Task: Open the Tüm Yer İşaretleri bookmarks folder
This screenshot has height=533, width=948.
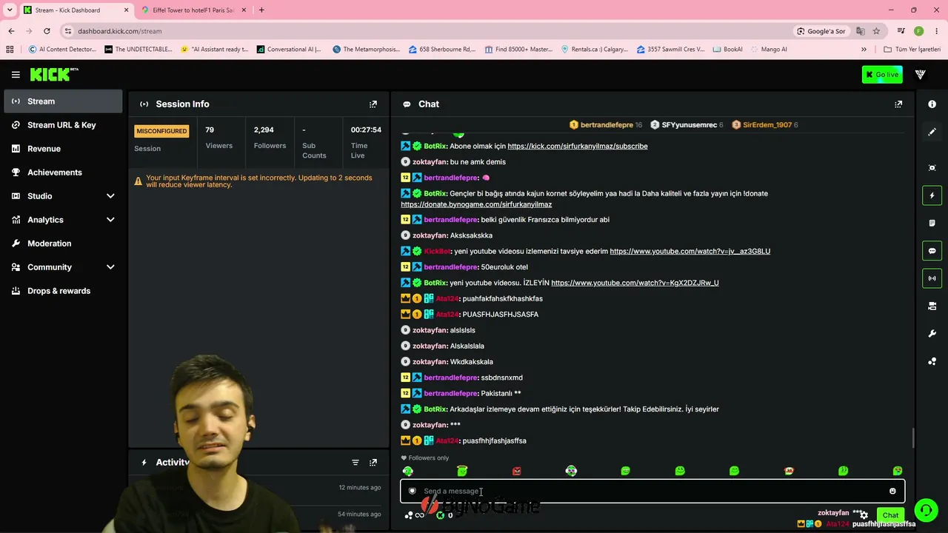Action: pyautogui.click(x=912, y=50)
